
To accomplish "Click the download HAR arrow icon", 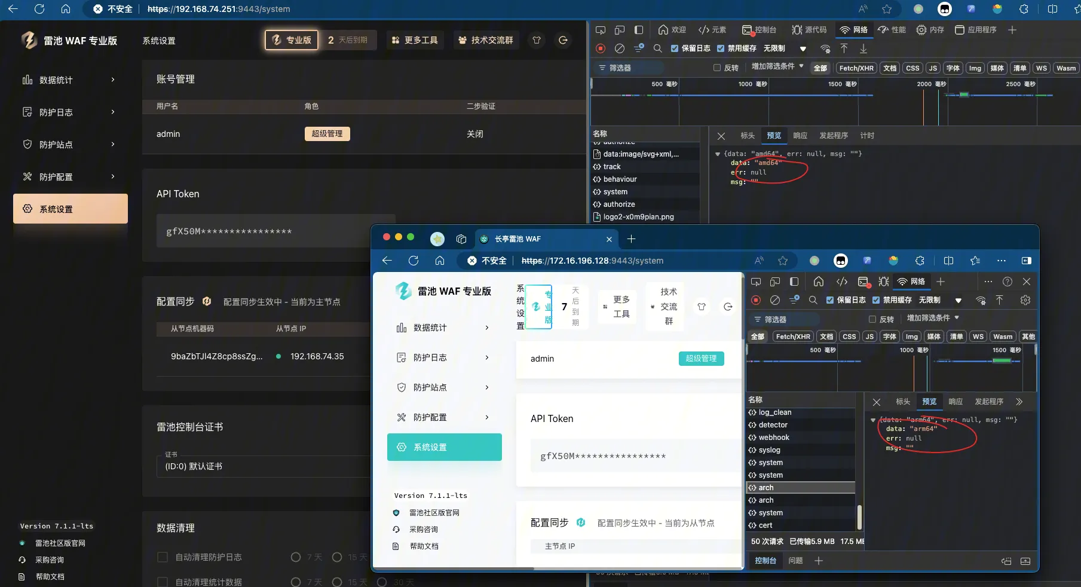I will (863, 48).
